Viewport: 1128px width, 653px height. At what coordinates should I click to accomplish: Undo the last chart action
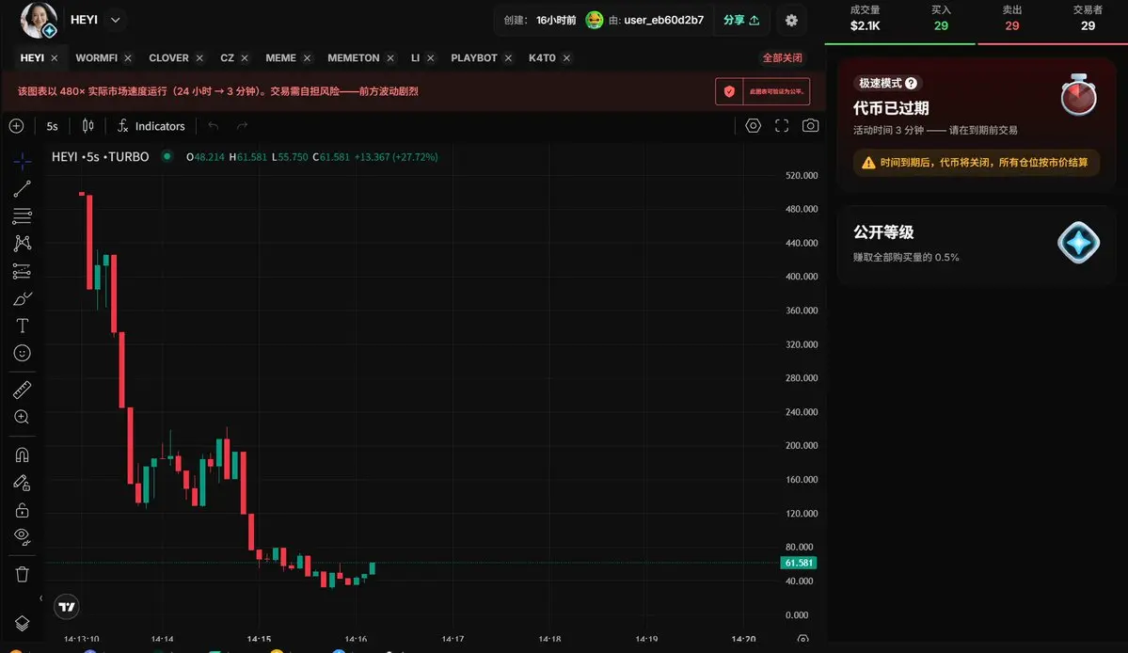pos(213,126)
